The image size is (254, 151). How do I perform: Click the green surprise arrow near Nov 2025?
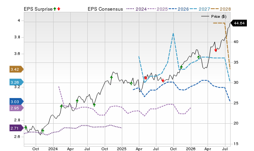coord(181,67)
